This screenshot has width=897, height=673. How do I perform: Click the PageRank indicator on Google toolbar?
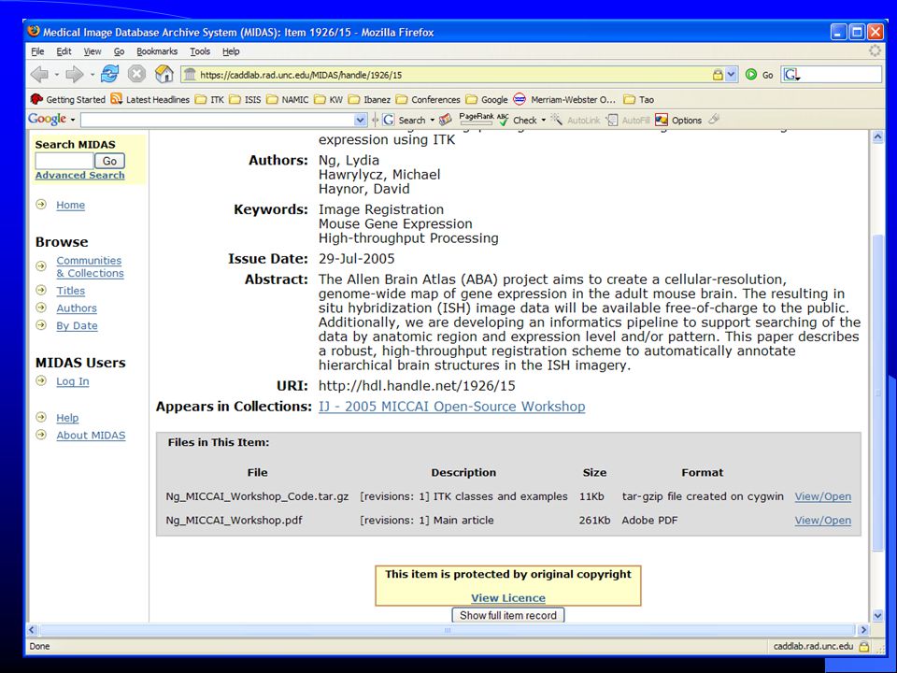476,119
